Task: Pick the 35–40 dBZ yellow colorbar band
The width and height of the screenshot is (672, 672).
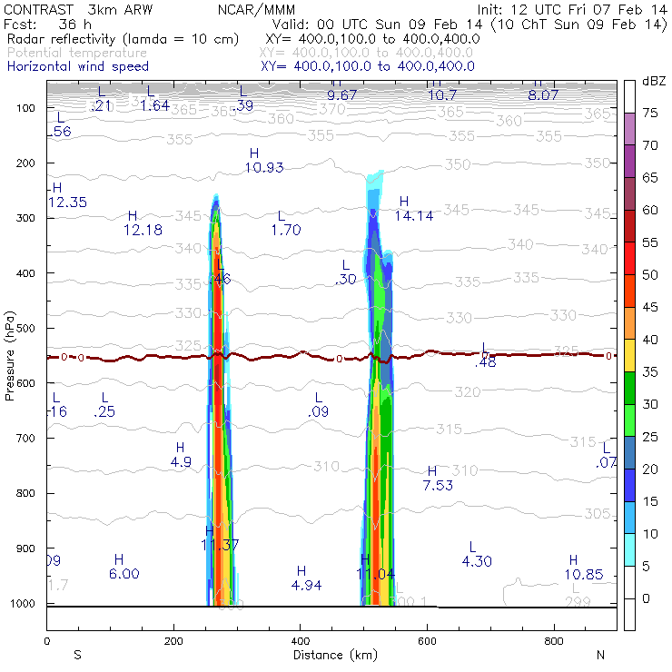Action: 629,356
